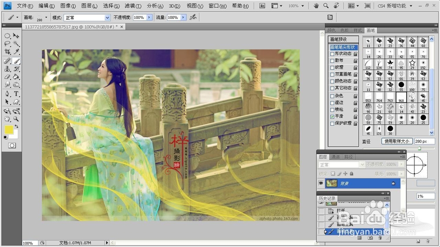Select the Type tool
The height and width of the screenshot is (247, 440).
[16, 94]
